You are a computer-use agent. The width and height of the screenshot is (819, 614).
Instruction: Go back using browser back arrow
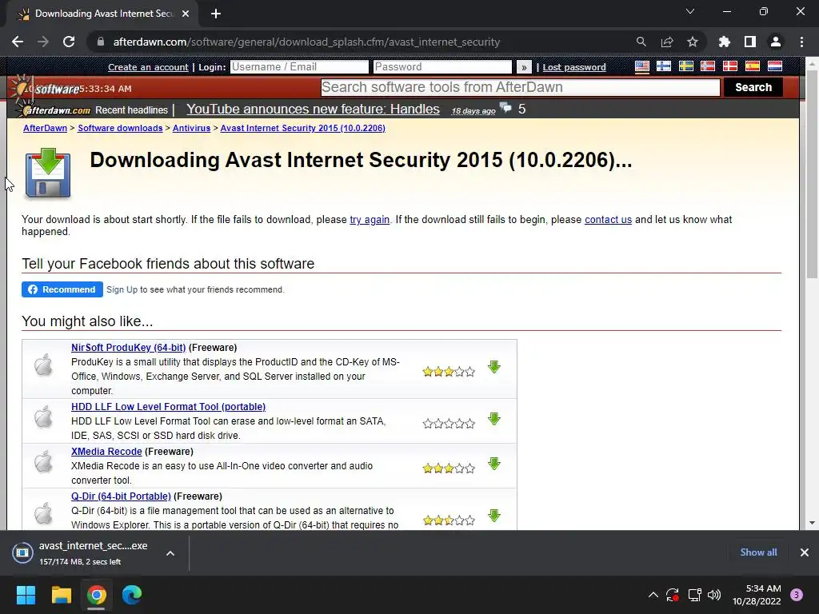18,42
